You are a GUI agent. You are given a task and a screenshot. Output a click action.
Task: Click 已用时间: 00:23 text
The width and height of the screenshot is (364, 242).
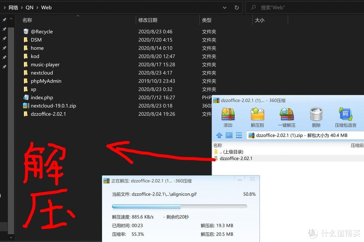127,225
